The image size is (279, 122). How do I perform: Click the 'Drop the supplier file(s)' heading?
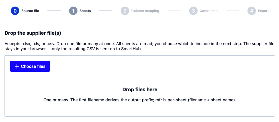[33, 33]
